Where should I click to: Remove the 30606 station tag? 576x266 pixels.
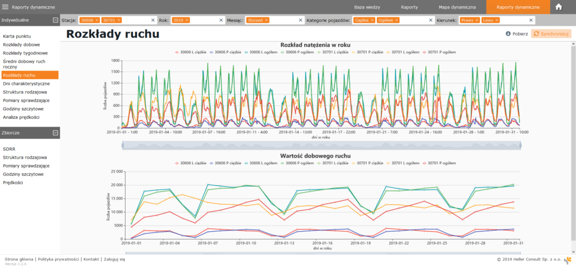tap(97, 20)
